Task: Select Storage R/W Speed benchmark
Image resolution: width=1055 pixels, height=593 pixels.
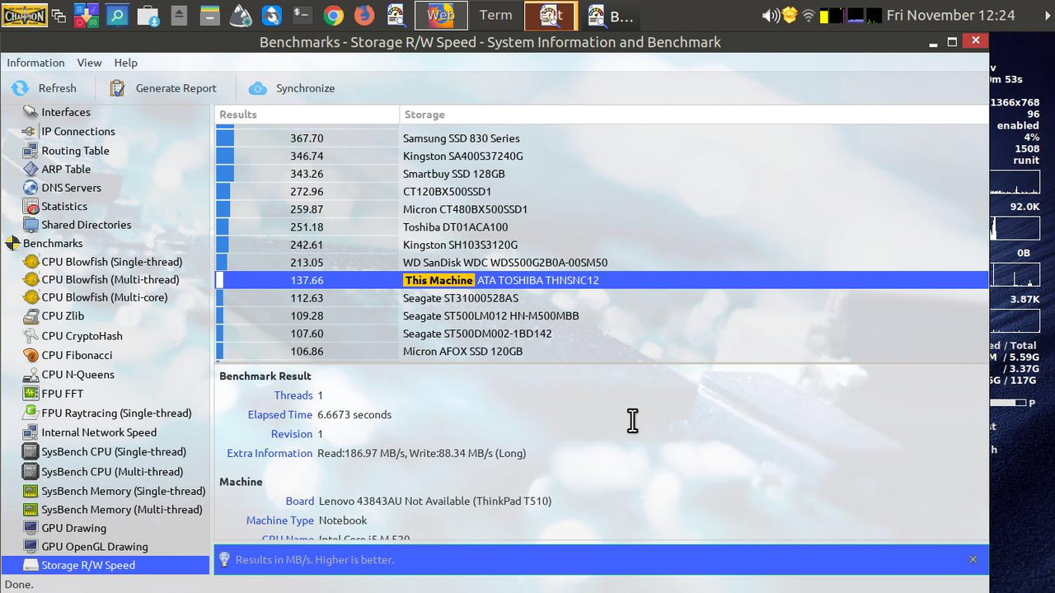Action: tap(105, 565)
